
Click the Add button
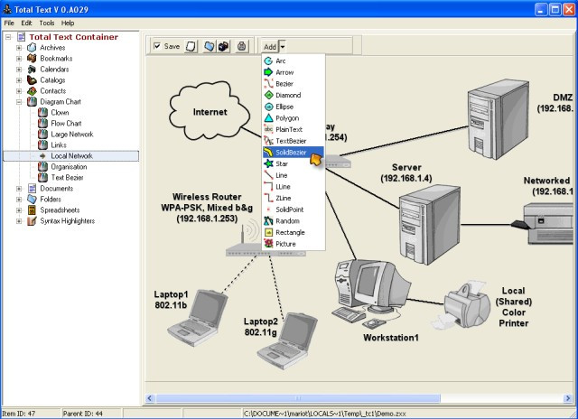(x=270, y=47)
